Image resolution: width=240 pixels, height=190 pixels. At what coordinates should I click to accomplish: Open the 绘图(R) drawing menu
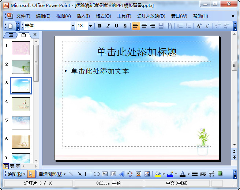point(16,174)
